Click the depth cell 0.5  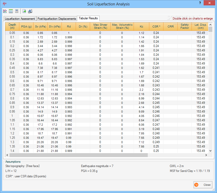pyautogui.click(x=12, y=72)
